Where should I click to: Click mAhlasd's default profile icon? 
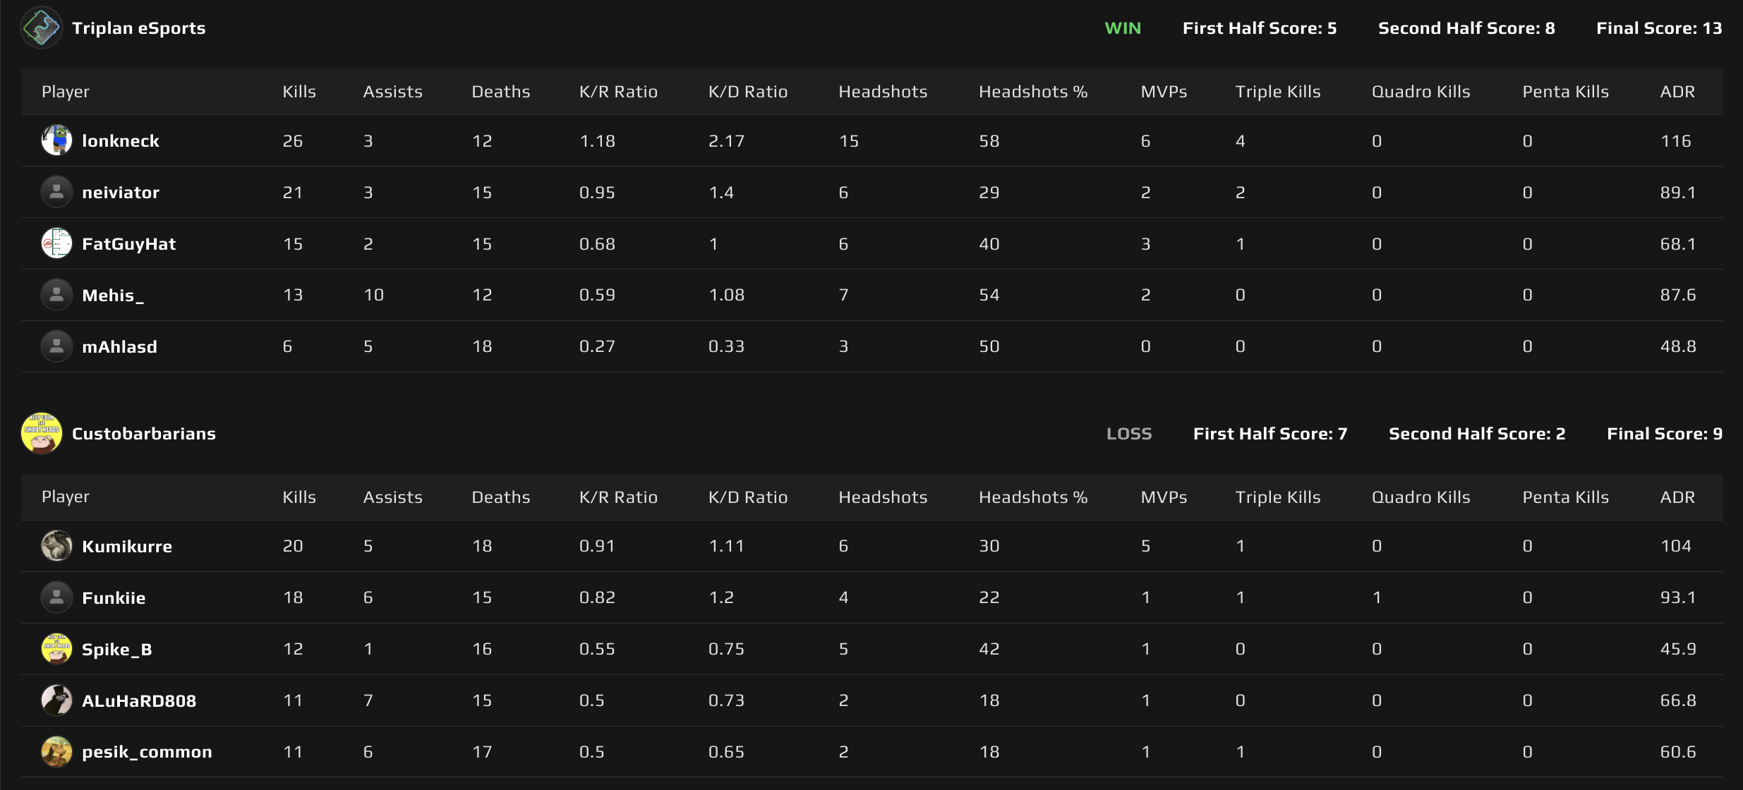point(56,346)
